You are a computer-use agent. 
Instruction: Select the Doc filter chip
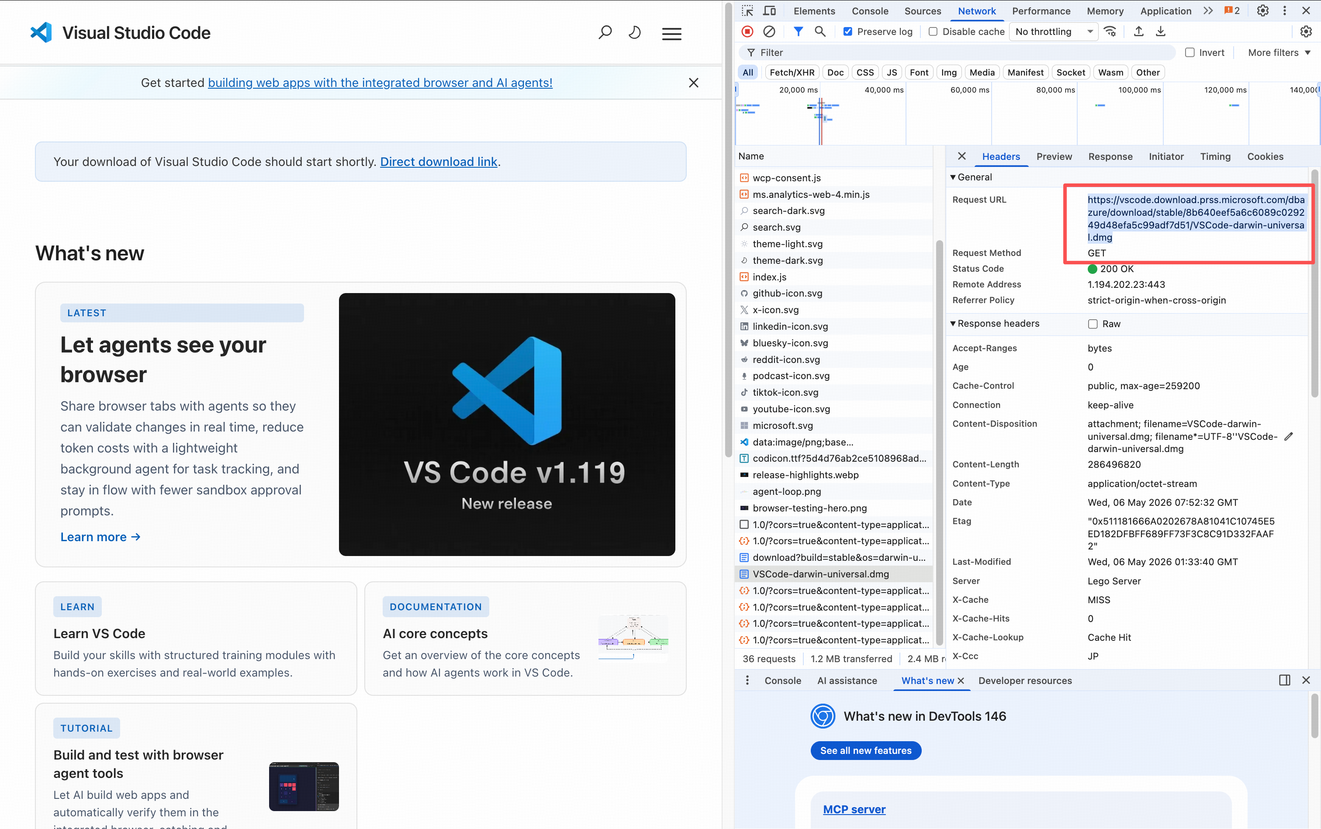(x=835, y=73)
